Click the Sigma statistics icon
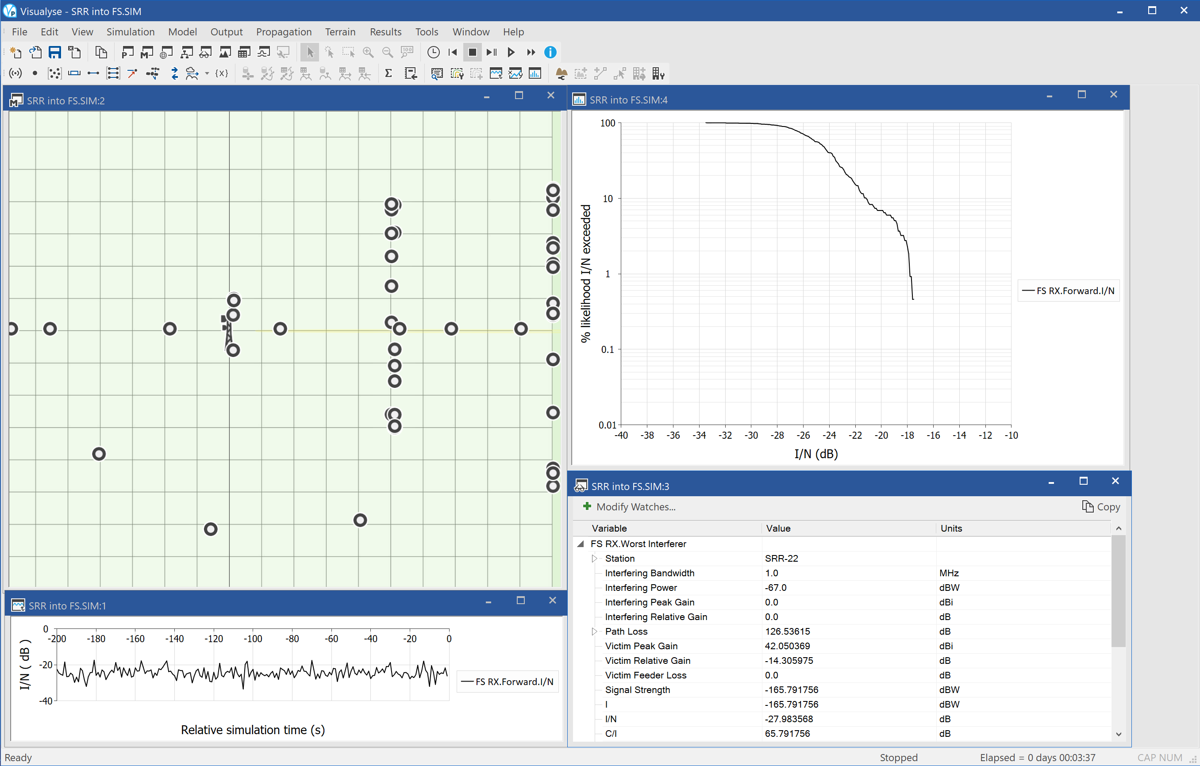 pyautogui.click(x=388, y=74)
